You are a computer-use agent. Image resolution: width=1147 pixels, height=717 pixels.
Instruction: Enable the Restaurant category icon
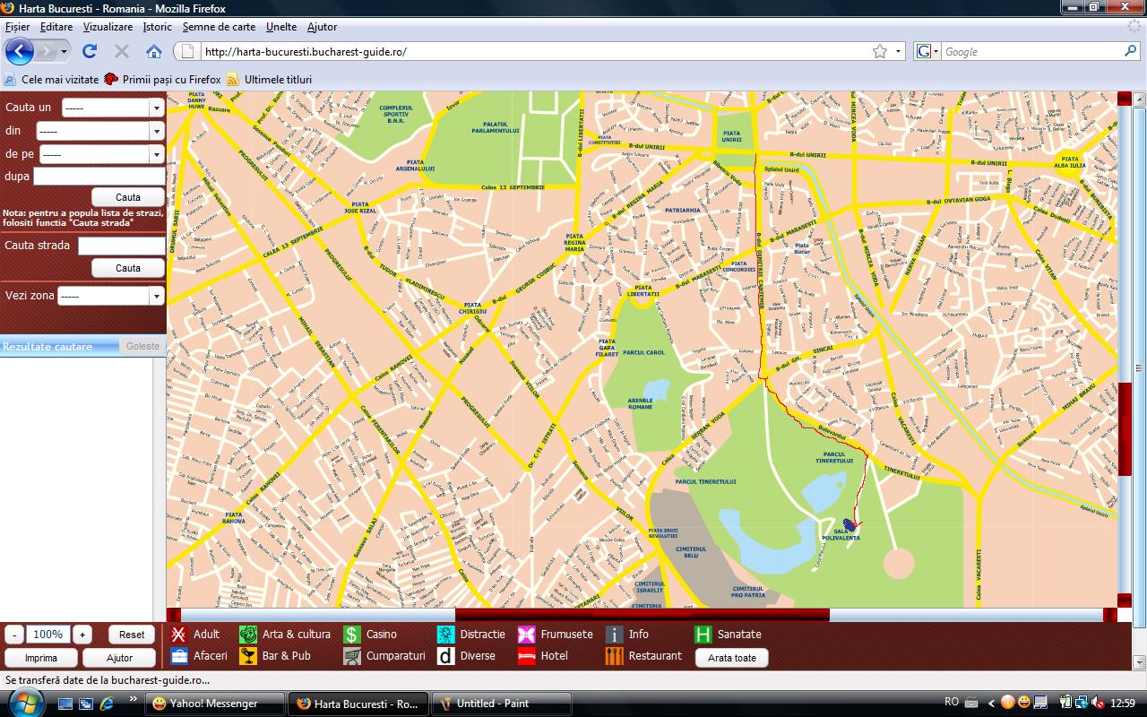(614, 656)
